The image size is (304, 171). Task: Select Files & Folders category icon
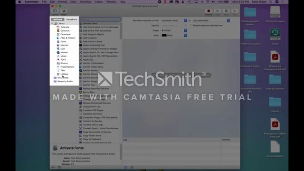pos(58,38)
